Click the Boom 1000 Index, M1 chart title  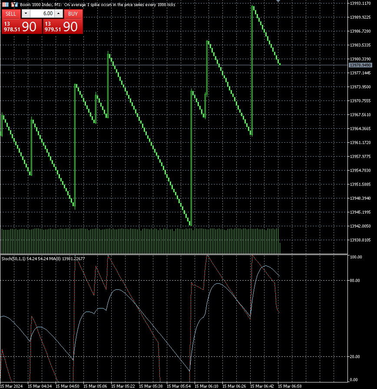tap(41, 4)
